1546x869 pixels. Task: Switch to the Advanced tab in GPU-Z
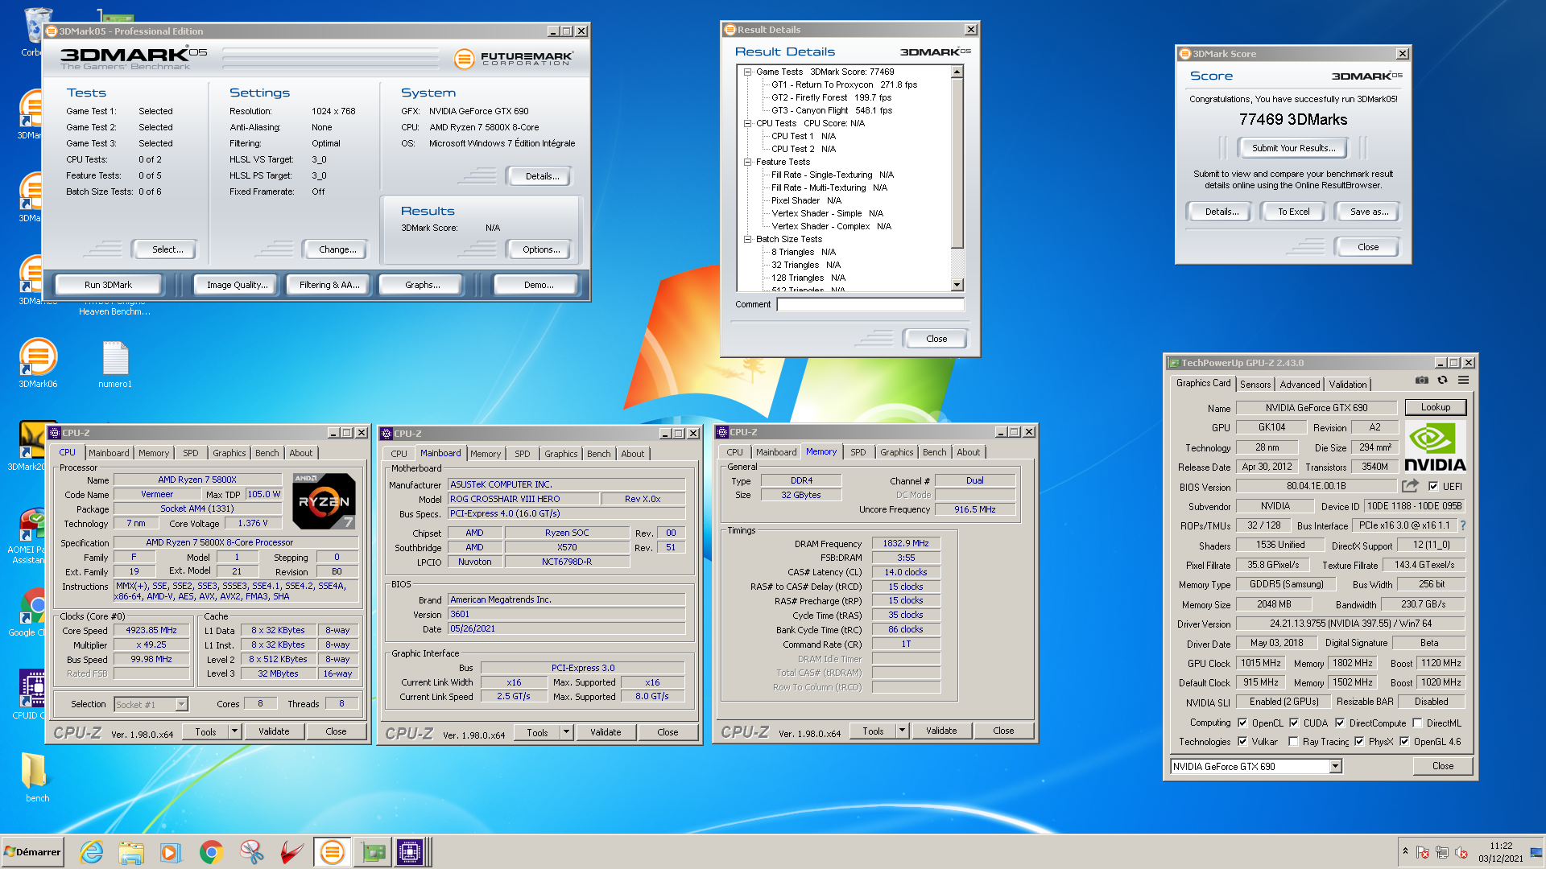[x=1300, y=385]
